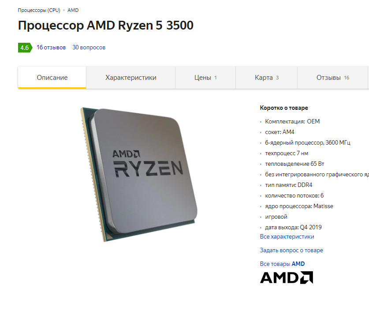
Task: Switch to the Характеристики tab
Action: pos(130,78)
